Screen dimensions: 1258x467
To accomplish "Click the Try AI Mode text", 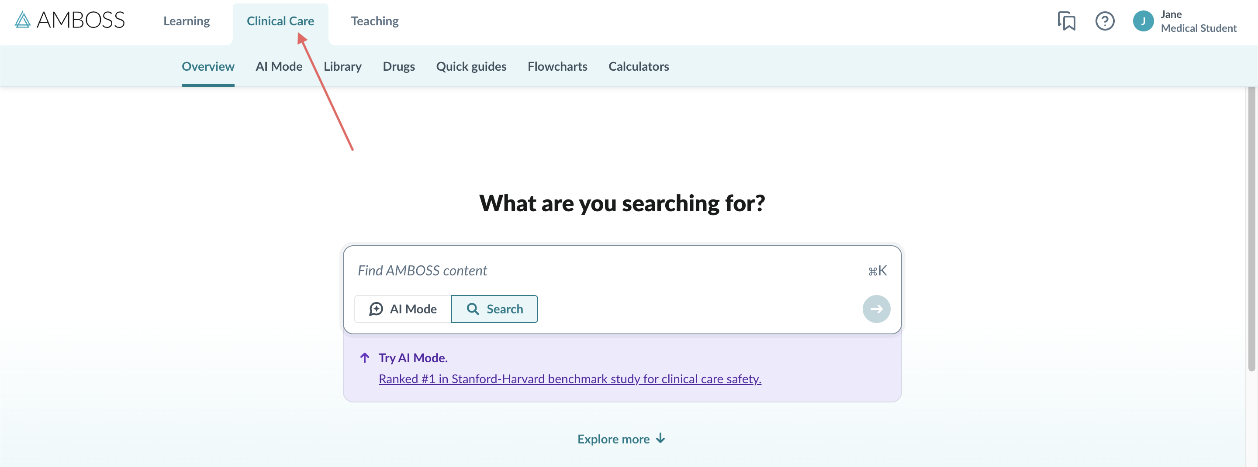I will click(413, 358).
